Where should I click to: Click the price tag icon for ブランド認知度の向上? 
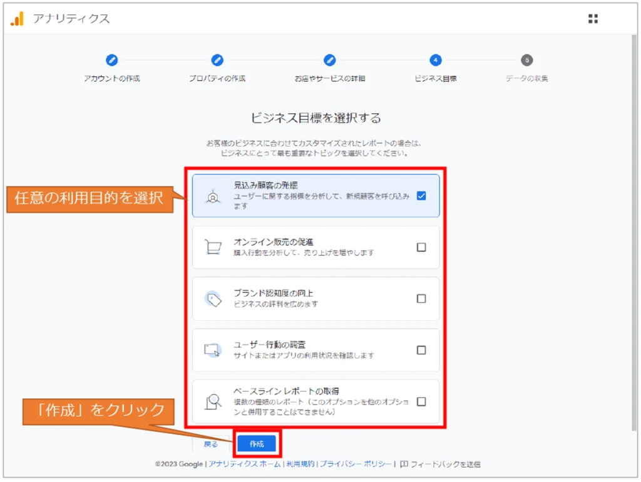tap(213, 299)
